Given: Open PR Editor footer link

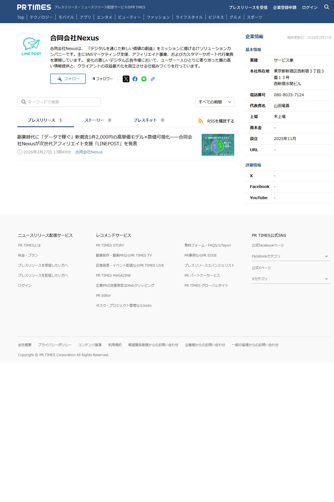Looking at the screenshot, I should tap(104, 296).
